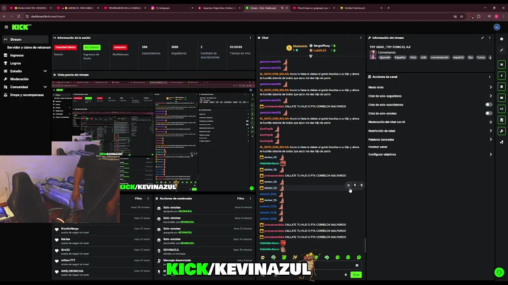The height and width of the screenshot is (285, 508).
Task: Toggle the wrench widget icon in sidebar
Action: pos(502,131)
